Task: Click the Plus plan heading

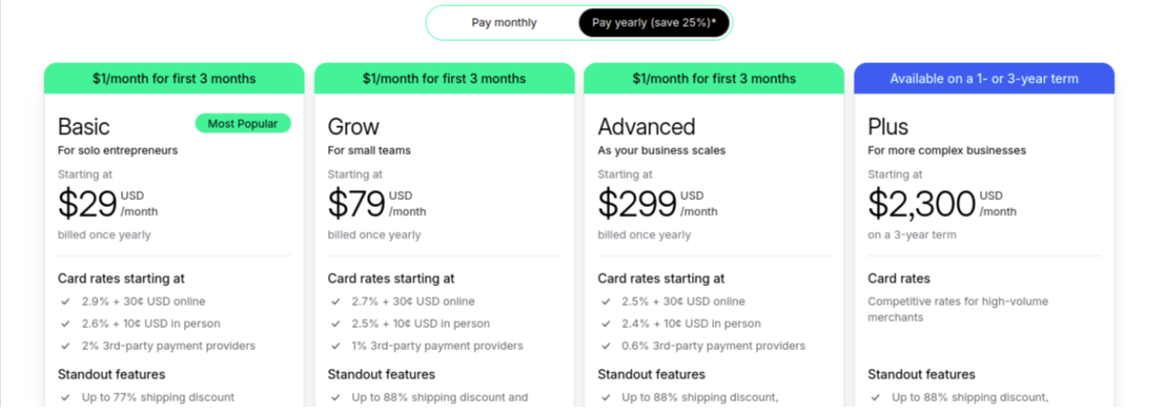Action: click(x=888, y=127)
